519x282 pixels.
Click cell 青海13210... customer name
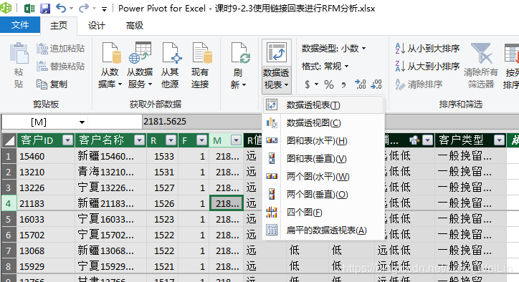click(x=111, y=172)
